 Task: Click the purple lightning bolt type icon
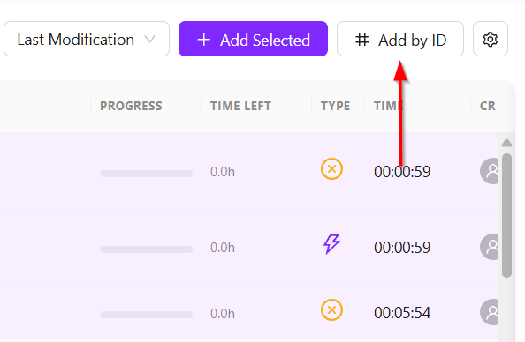331,244
